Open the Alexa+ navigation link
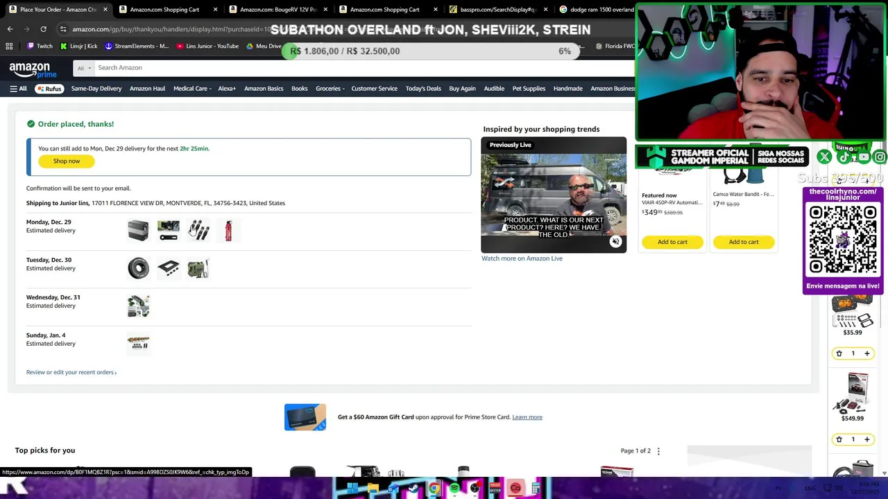Image resolution: width=888 pixels, height=499 pixels. 227,89
